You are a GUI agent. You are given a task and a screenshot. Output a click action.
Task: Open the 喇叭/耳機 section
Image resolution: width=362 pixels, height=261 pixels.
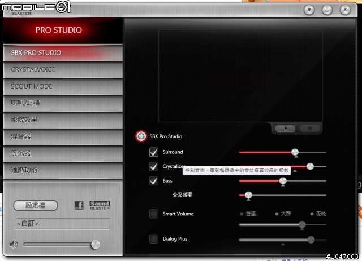[63, 103]
